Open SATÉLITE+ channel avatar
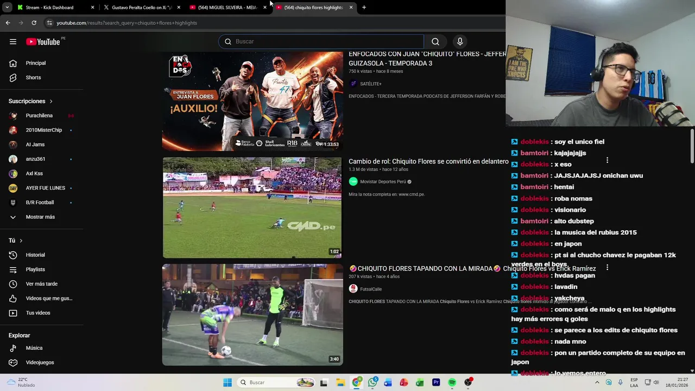This screenshot has height=391, width=695. [x=353, y=84]
